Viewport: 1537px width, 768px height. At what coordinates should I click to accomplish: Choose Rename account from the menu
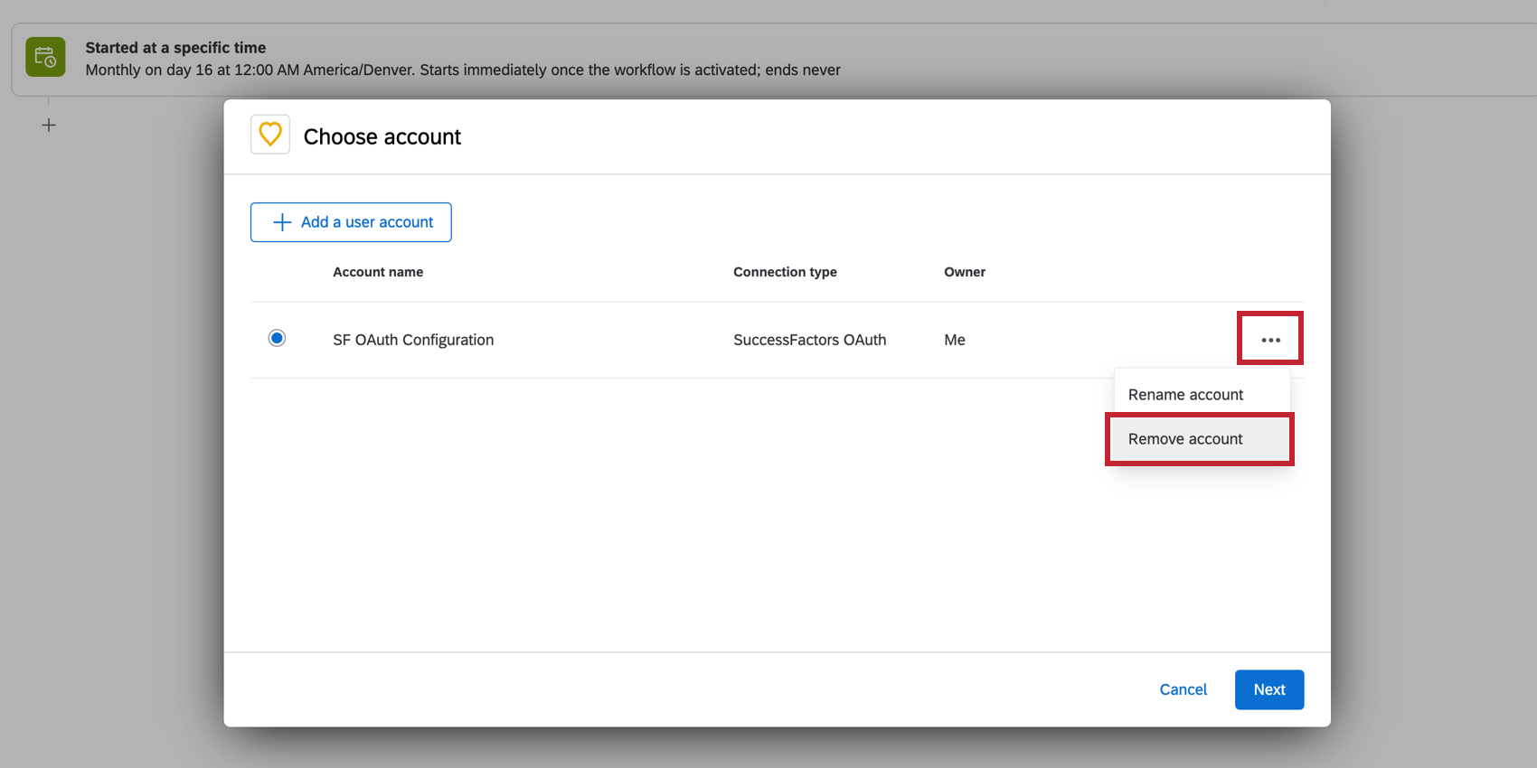(x=1185, y=395)
